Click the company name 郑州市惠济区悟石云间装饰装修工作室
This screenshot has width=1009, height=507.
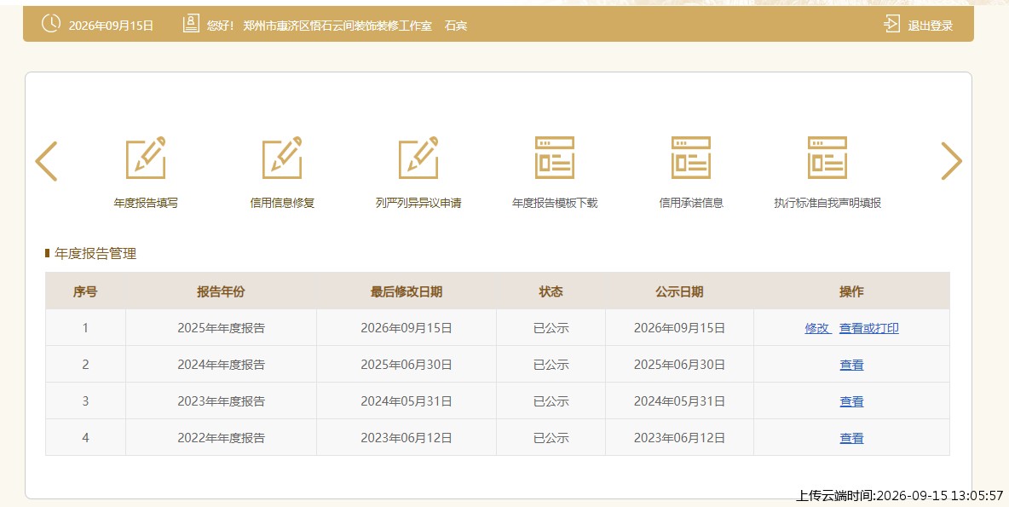pos(337,26)
